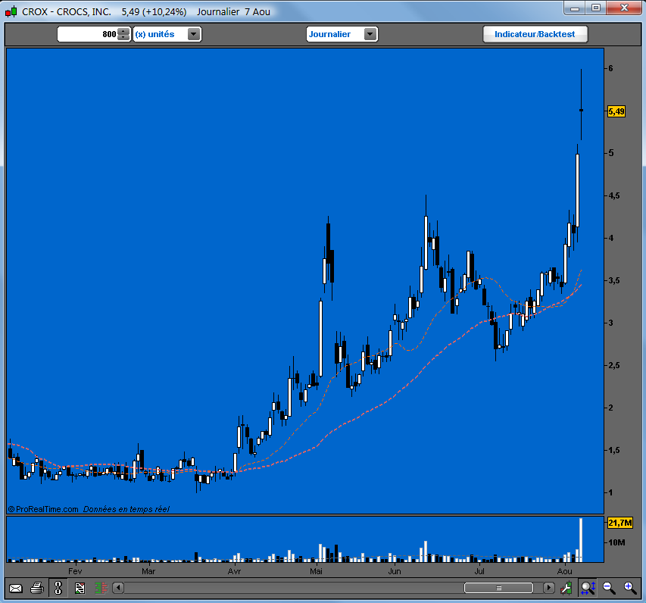Open chart settings wrench icon
The width and height of the screenshot is (646, 603).
click(566, 588)
